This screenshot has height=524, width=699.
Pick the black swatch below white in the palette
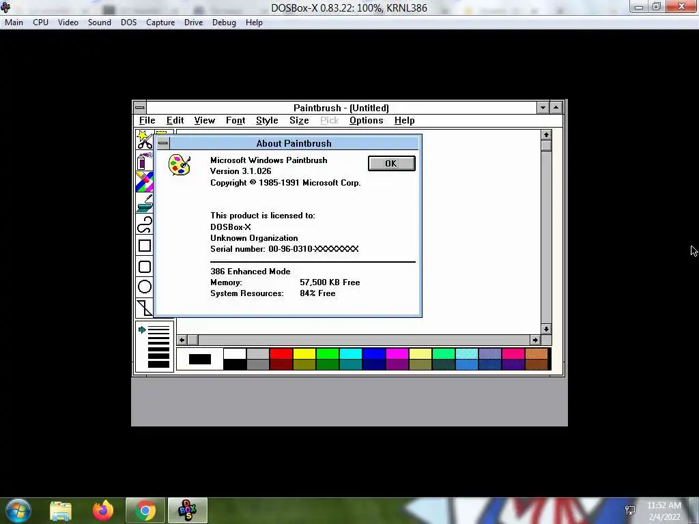point(235,364)
